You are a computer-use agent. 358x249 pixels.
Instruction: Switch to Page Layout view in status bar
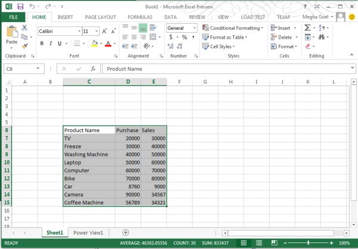(x=258, y=244)
